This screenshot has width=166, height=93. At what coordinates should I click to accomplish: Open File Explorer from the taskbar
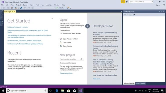tap(63, 90)
